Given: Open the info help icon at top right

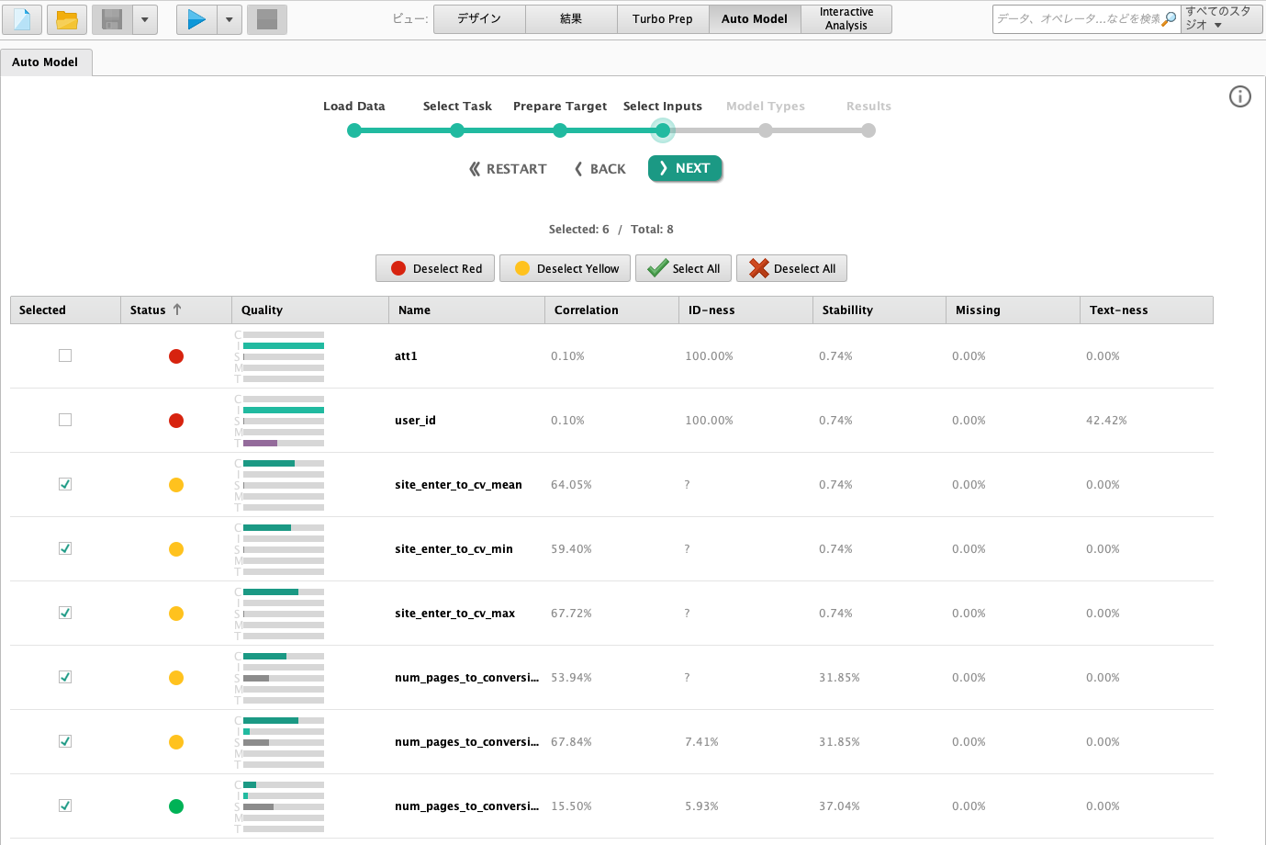Looking at the screenshot, I should pyautogui.click(x=1240, y=96).
